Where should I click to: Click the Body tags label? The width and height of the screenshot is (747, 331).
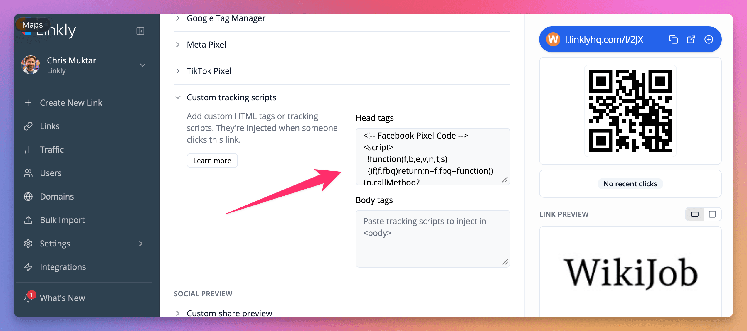[374, 200]
